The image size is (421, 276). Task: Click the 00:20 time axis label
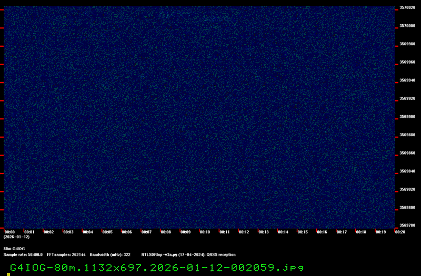pos(400,232)
